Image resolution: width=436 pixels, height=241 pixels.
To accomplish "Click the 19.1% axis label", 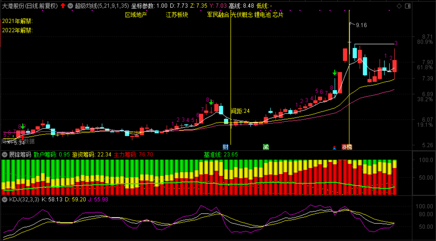I will point(425,125).
